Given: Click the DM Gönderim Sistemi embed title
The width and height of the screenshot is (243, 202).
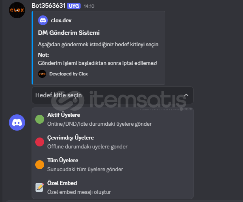Looking at the screenshot, I should 69,33.
